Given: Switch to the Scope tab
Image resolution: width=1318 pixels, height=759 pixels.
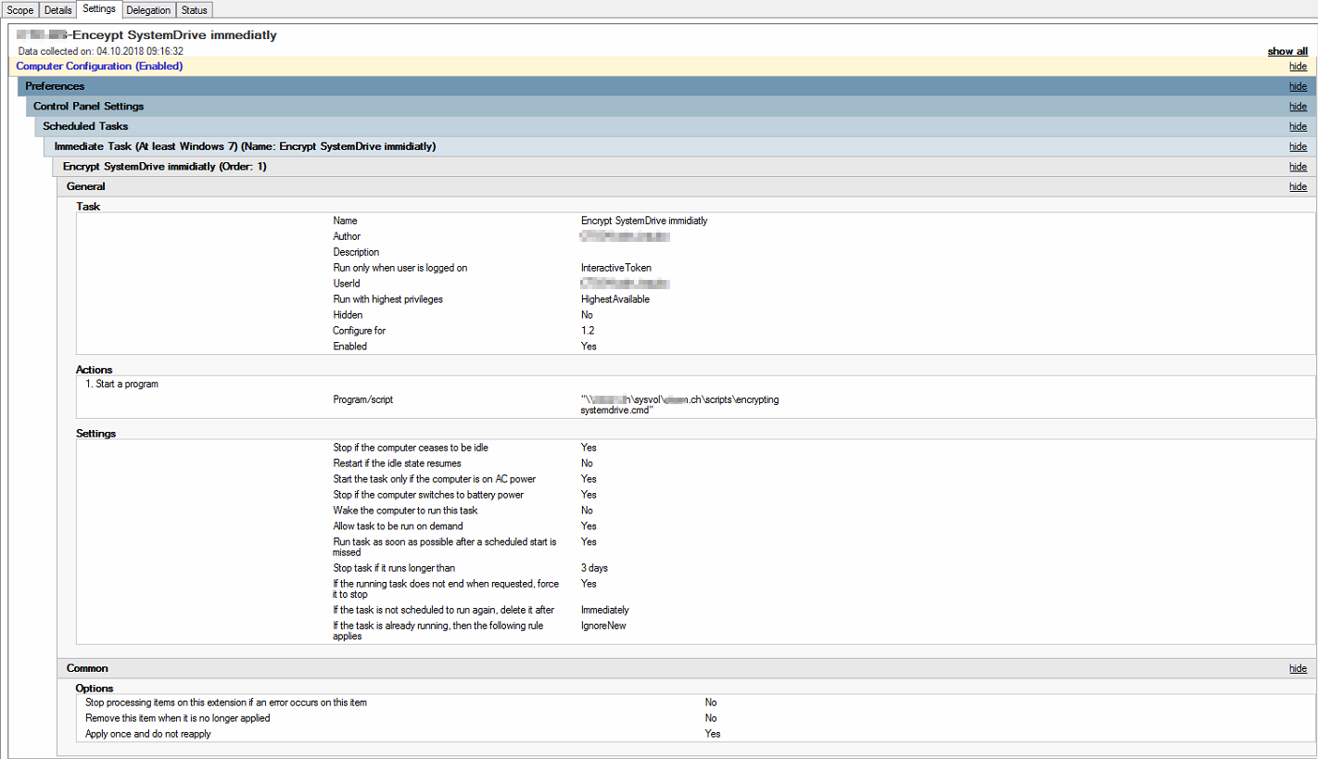Looking at the screenshot, I should 20,10.
